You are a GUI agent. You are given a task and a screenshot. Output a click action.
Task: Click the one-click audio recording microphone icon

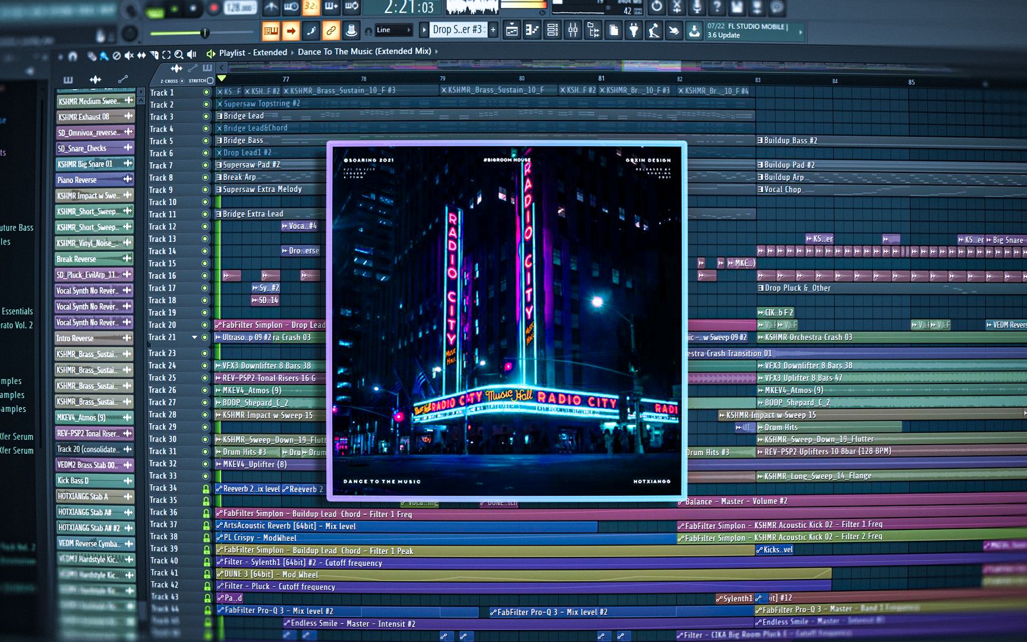coord(697,7)
